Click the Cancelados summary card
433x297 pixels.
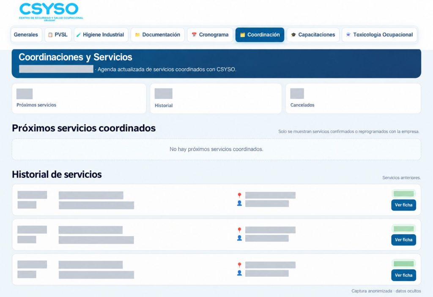pyautogui.click(x=353, y=98)
